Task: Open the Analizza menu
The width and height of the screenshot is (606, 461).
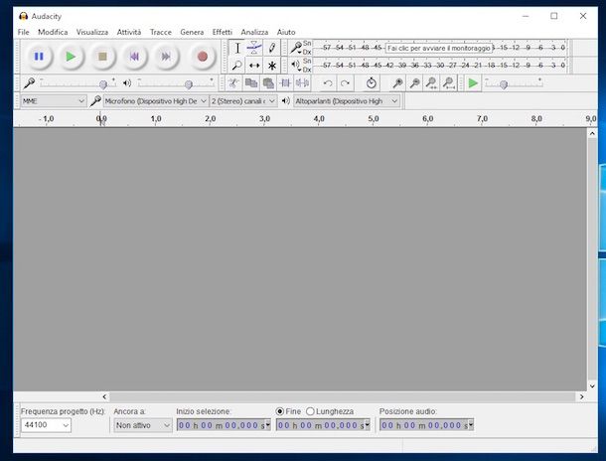Action: 254,32
